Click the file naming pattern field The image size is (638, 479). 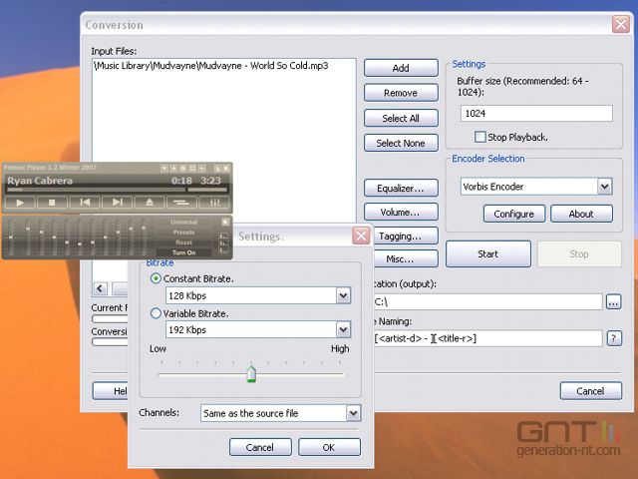click(487, 338)
